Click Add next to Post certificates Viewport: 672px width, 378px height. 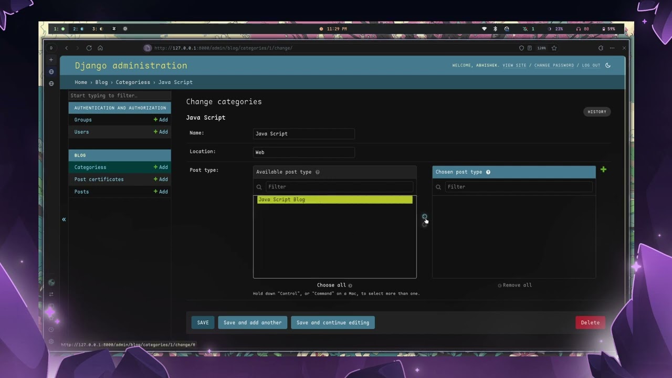tap(161, 180)
